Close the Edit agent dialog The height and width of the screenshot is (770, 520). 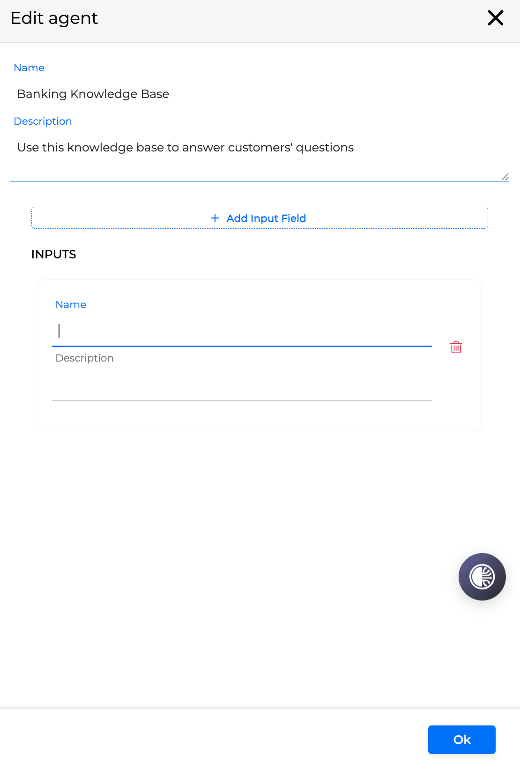pos(495,18)
